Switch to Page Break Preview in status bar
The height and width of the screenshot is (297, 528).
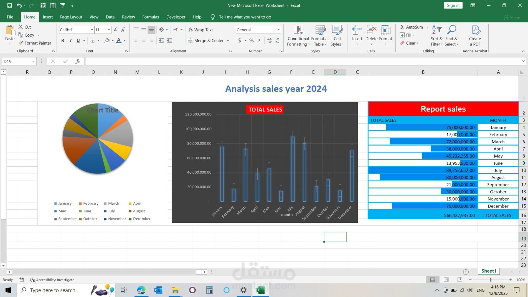(x=460, y=280)
